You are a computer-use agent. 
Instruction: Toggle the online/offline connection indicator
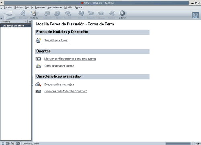[198, 143]
